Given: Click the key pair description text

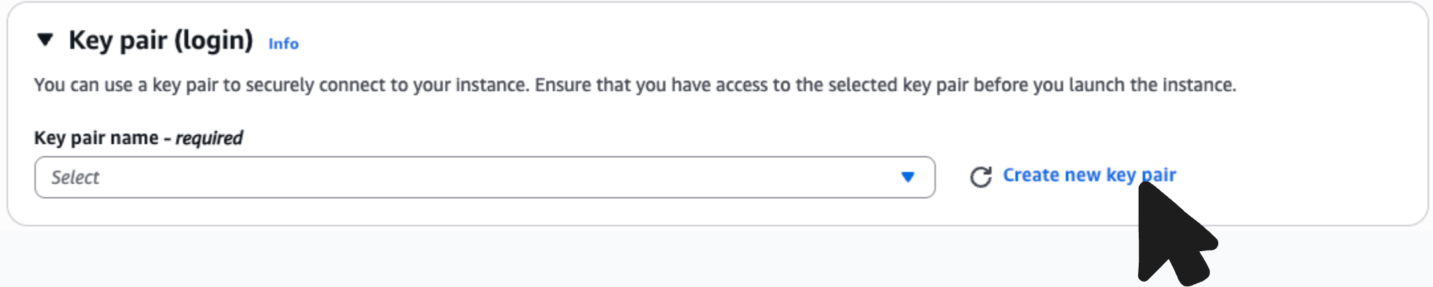Looking at the screenshot, I should click(634, 85).
